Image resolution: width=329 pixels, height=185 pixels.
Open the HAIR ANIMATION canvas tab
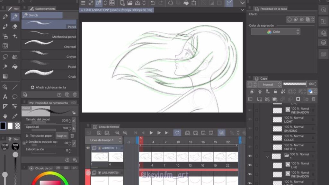click(116, 10)
